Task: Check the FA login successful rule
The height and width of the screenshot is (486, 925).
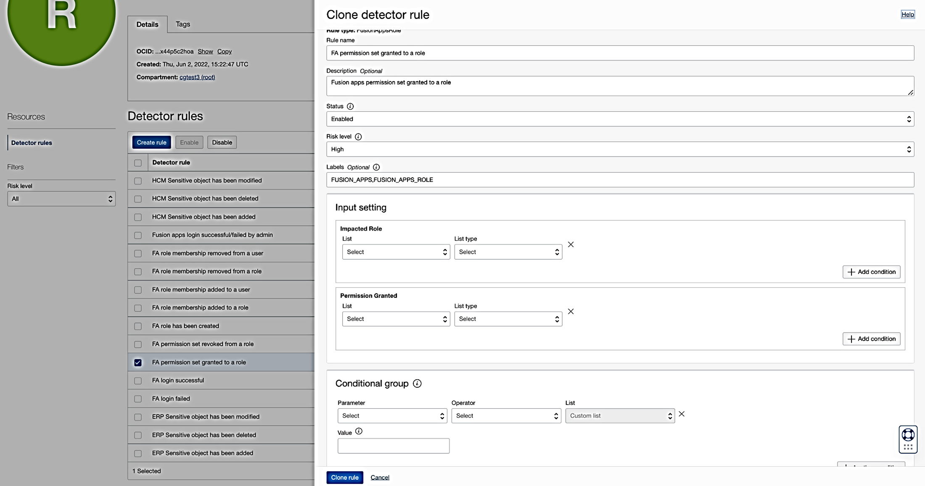Action: click(x=138, y=381)
